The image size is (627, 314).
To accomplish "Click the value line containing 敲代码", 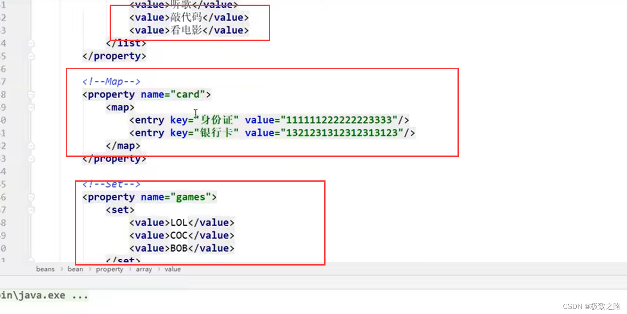I will 189,18.
